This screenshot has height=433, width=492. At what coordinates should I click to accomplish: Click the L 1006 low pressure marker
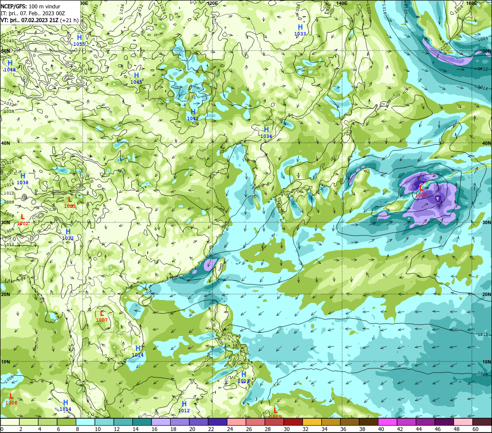11,399
